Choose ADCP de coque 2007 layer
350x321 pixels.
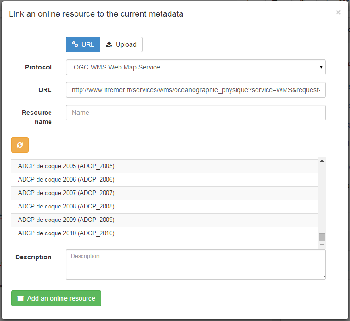[66, 193]
